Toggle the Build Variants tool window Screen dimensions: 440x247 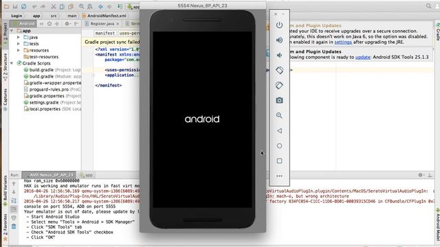(5, 191)
